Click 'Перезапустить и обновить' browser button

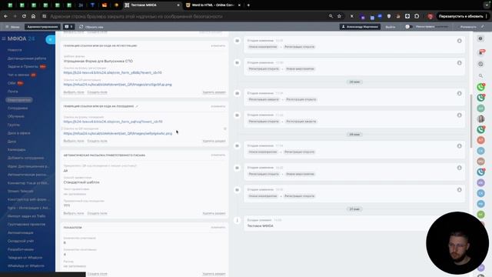460,16
